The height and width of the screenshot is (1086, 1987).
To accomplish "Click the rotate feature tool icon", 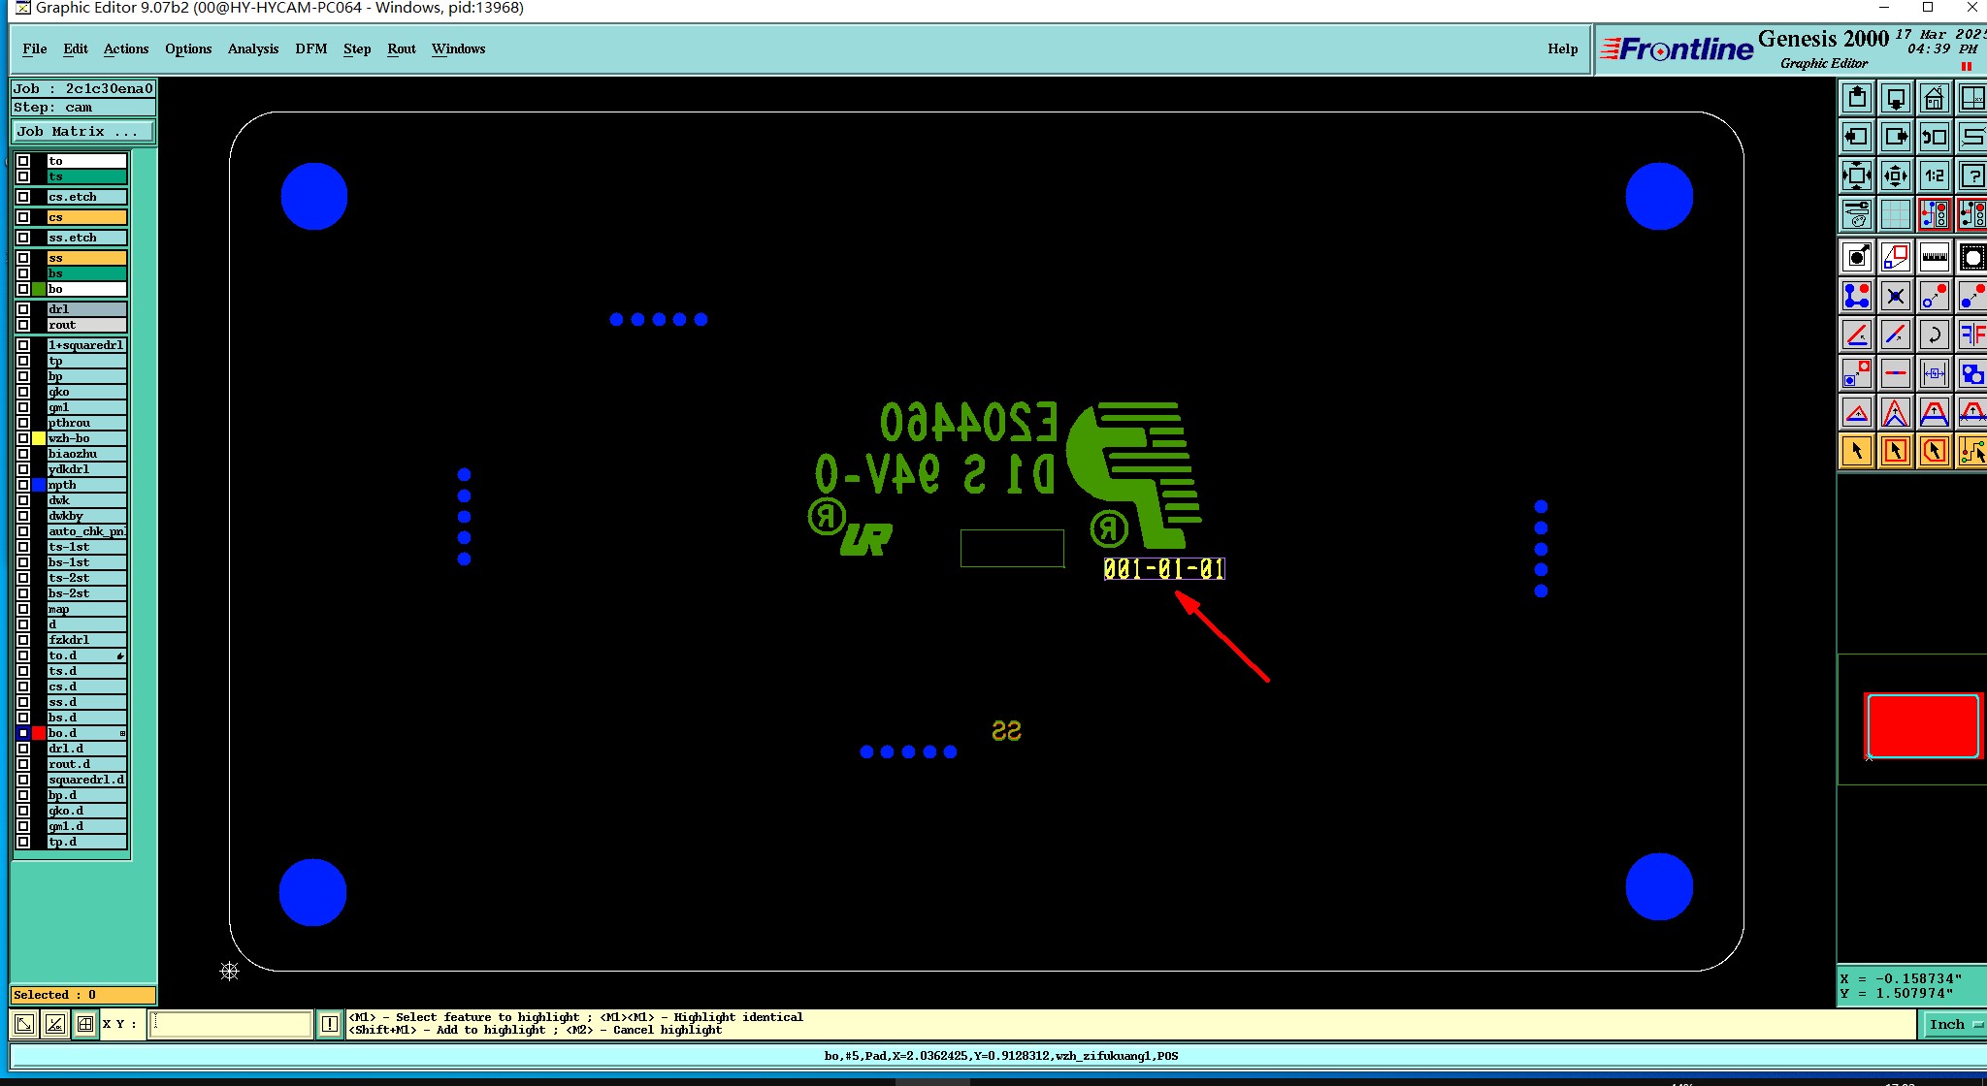I will [1934, 335].
